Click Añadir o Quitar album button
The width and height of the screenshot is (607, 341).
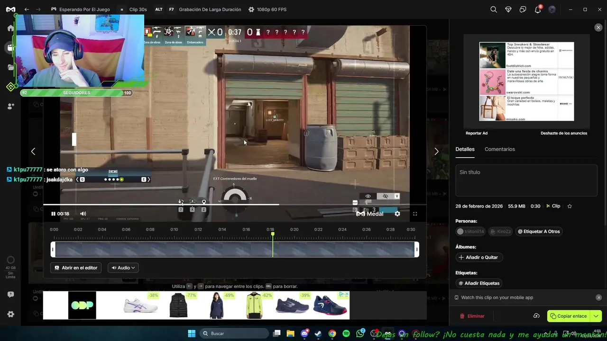478,257
